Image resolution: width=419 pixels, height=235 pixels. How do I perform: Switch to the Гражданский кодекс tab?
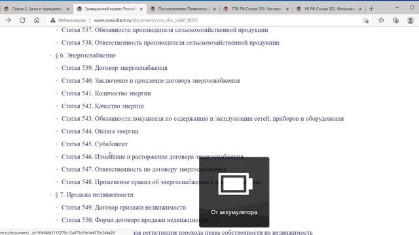tap(109, 8)
